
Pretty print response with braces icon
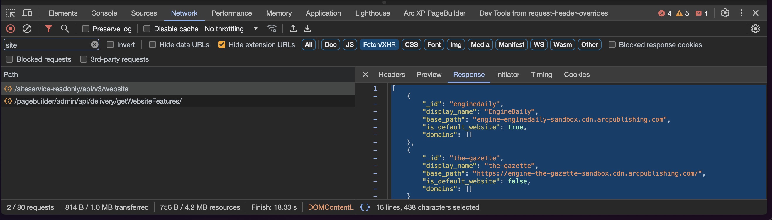tap(365, 207)
